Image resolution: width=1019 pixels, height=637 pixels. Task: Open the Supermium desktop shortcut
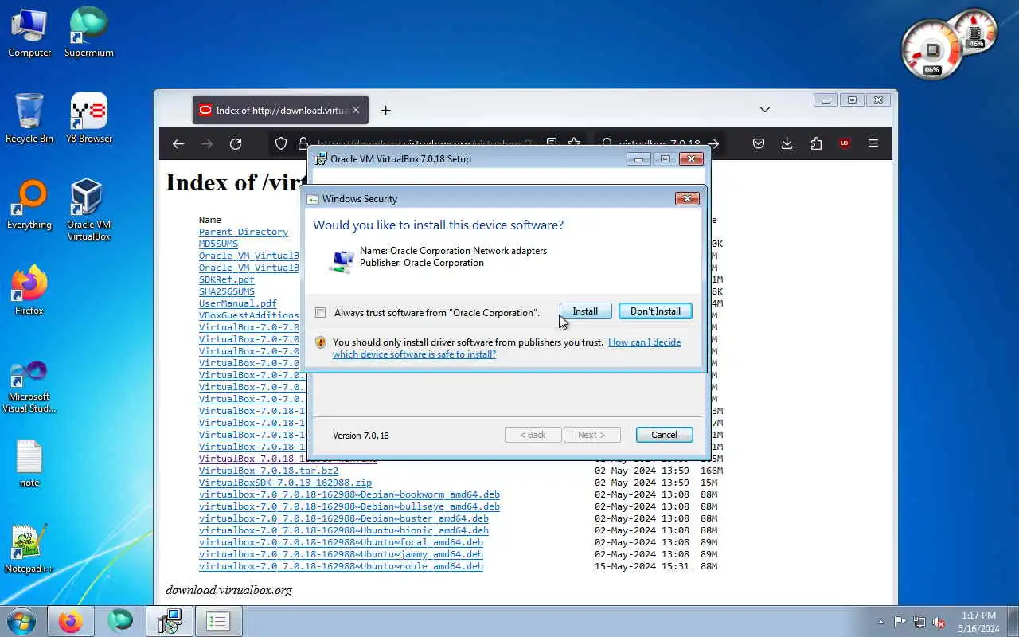coord(89,33)
